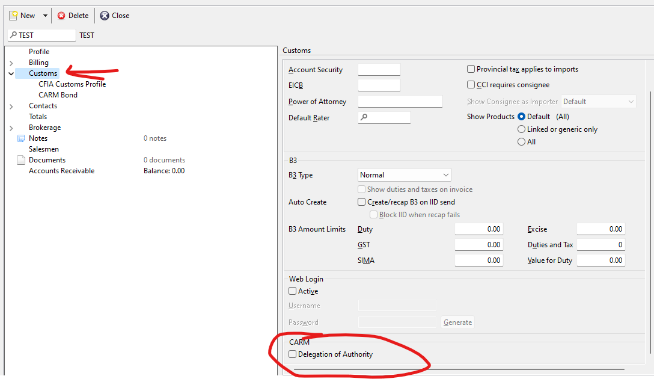Click the Account Security input field
This screenshot has width=654, height=379.
(379, 70)
